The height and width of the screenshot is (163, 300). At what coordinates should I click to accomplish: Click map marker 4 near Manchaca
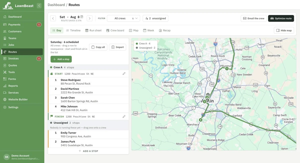(200, 120)
